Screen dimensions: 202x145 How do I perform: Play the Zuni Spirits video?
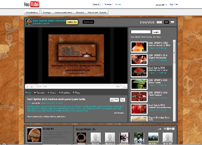[x=27, y=87]
